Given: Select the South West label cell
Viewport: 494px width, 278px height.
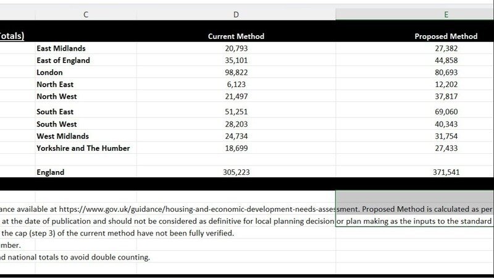Looking at the screenshot, I should [57, 124].
